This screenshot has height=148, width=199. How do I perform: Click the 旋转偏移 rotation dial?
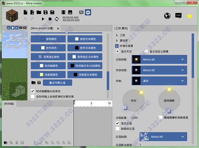(169, 101)
